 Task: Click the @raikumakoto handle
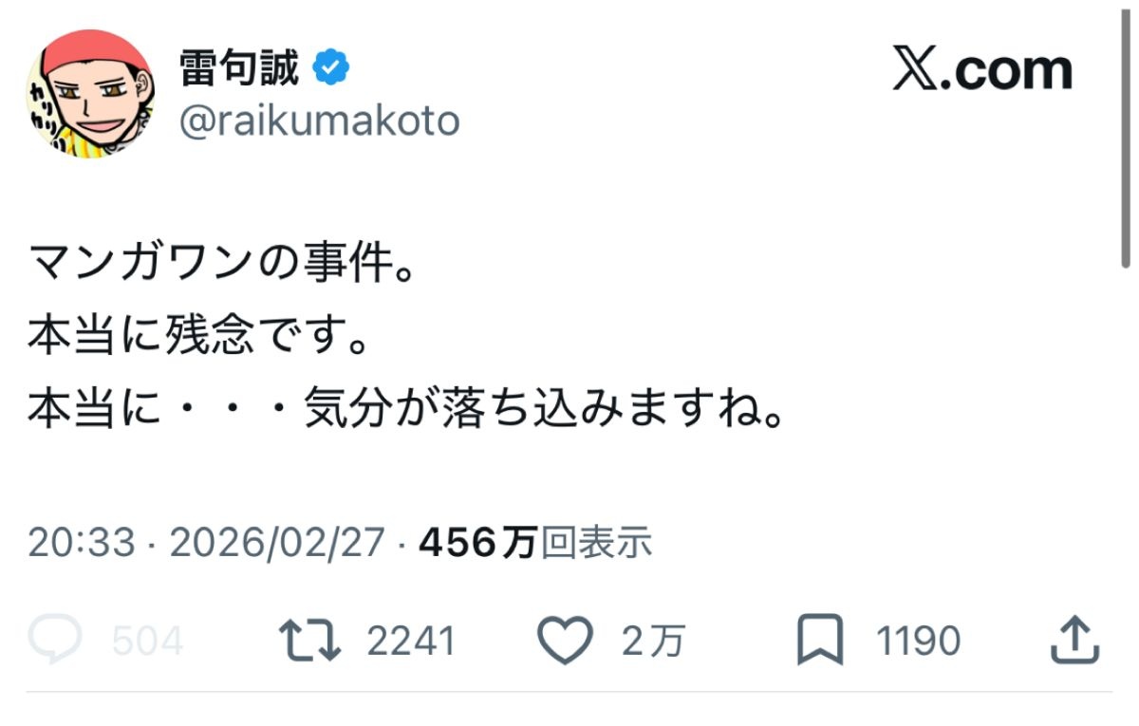[319, 121]
